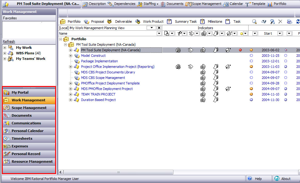Image resolution: width=300 pixels, height=183 pixels.
Task: Expand the TEAM TRAIN PROJECT row
Action: coord(71,95)
